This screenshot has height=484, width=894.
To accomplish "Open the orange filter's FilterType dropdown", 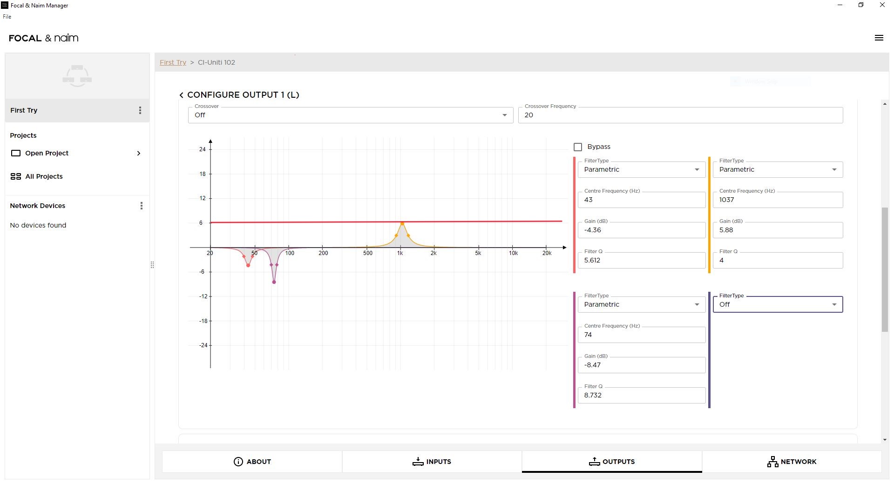I will click(778, 169).
